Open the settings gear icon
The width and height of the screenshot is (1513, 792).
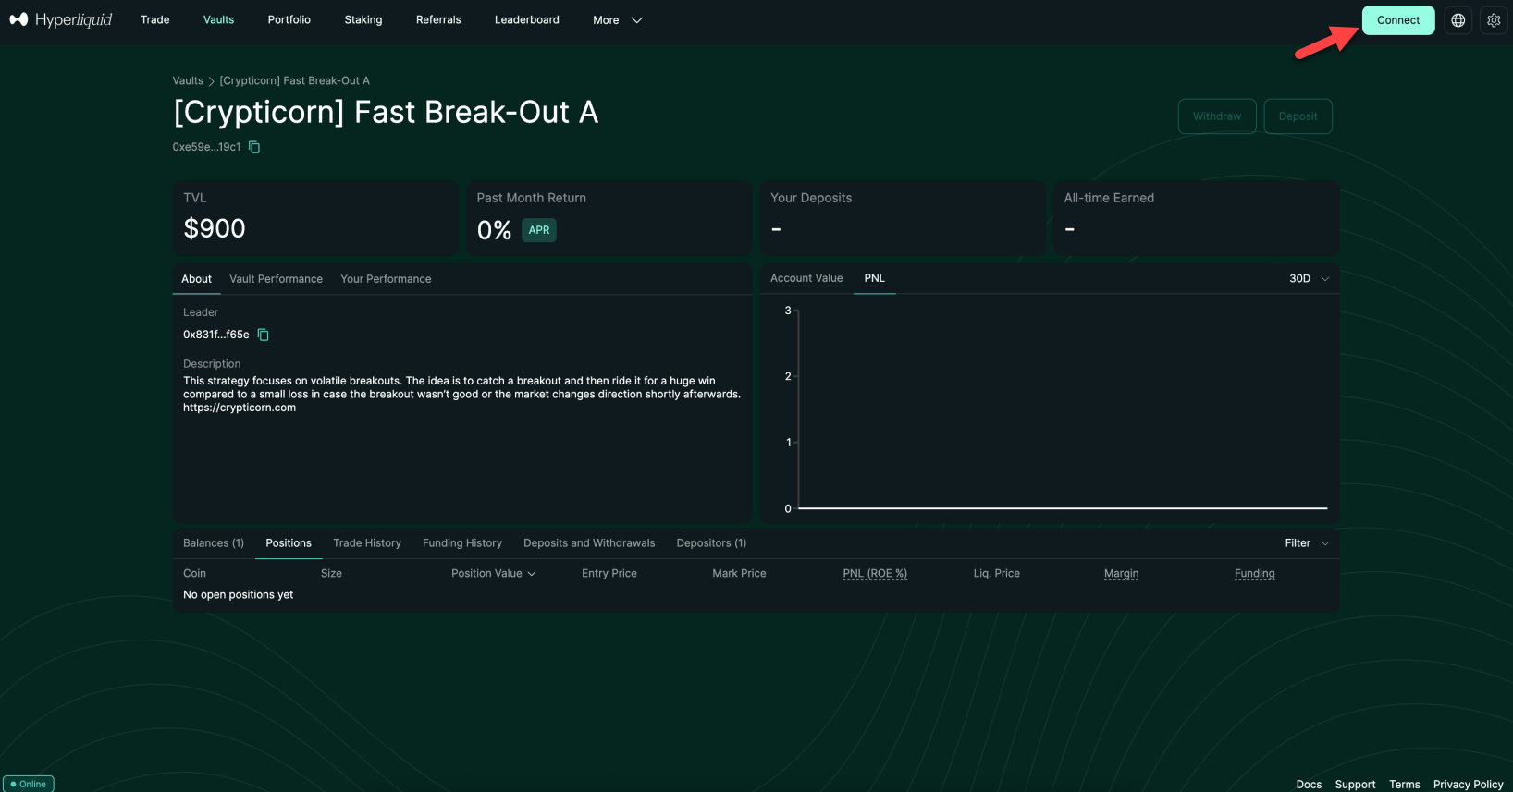click(x=1494, y=20)
